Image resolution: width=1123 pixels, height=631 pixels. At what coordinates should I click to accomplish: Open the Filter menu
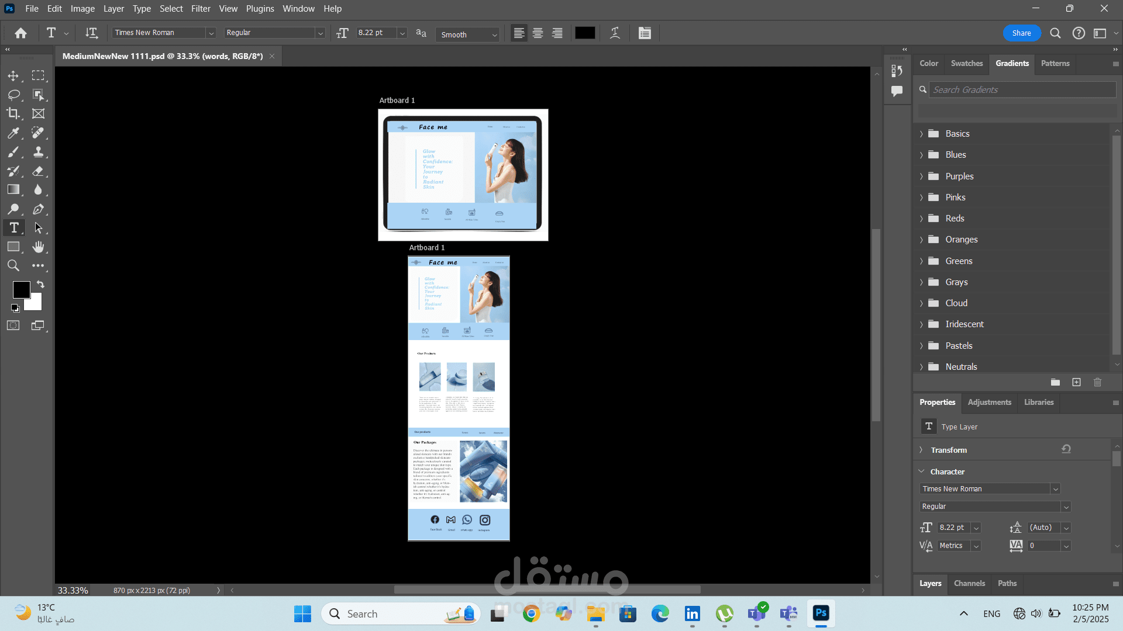pyautogui.click(x=201, y=9)
